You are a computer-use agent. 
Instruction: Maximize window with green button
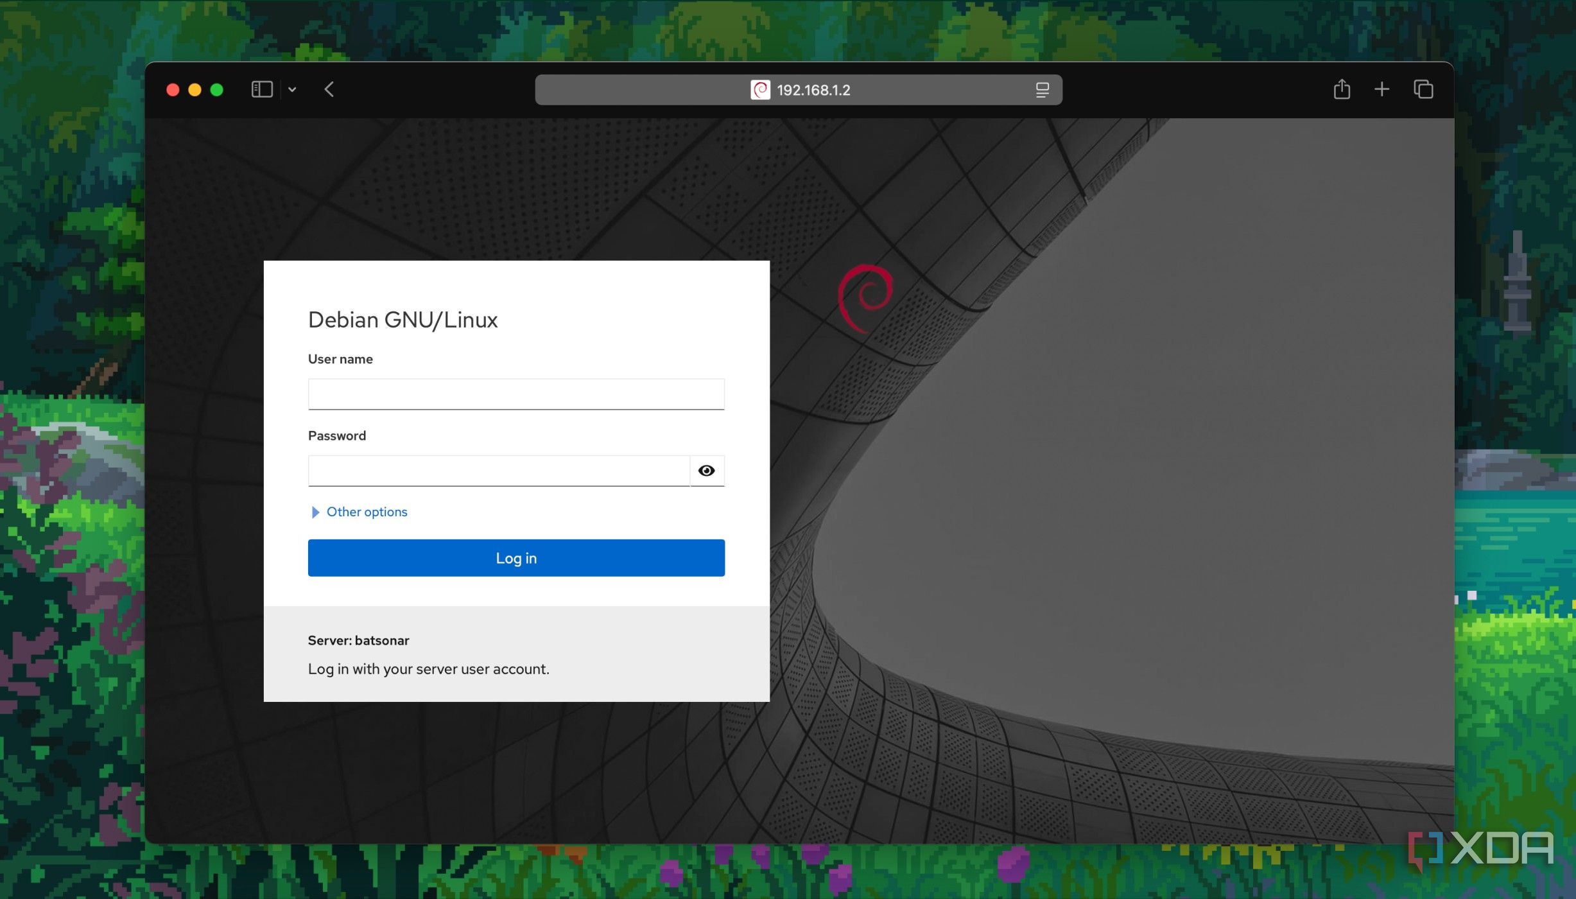tap(217, 90)
